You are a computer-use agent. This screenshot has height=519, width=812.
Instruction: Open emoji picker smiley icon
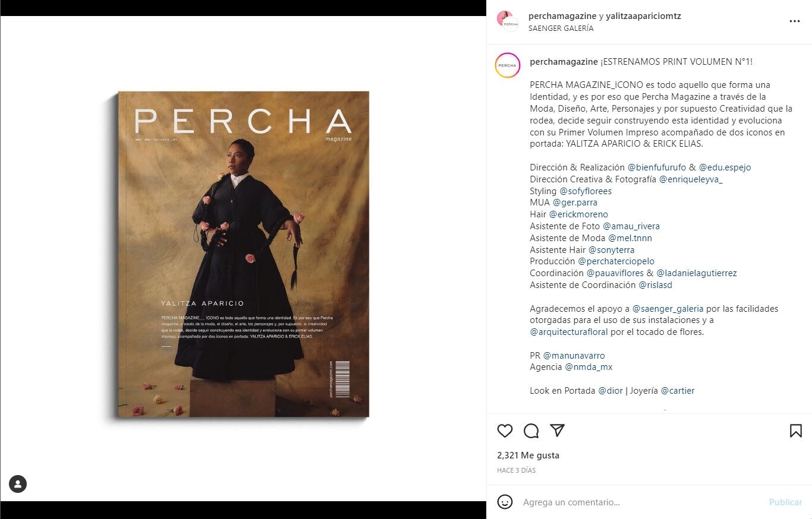tap(505, 502)
